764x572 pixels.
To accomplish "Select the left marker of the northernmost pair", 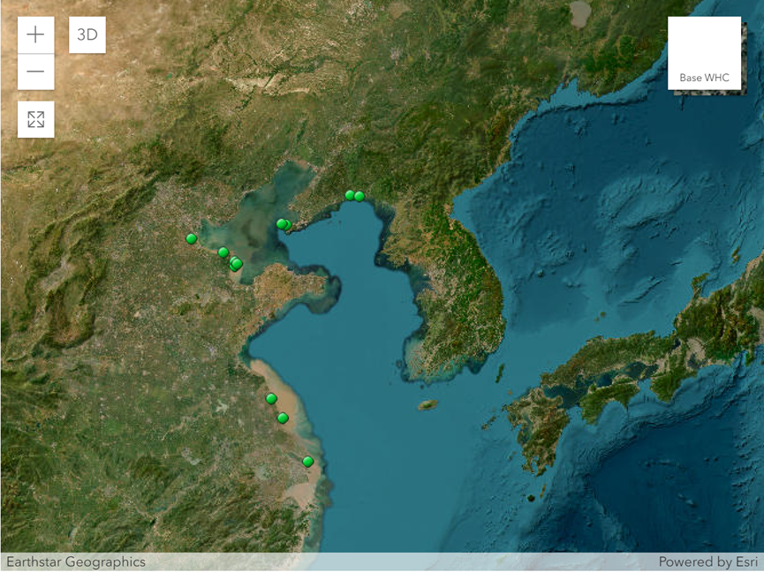I will pos(350,195).
